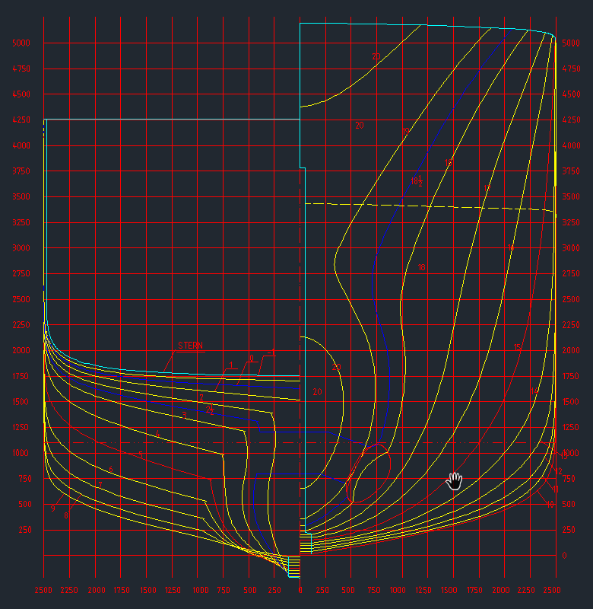The image size is (593, 609).
Task: Pick the station 7 label
Action: [x=100, y=485]
